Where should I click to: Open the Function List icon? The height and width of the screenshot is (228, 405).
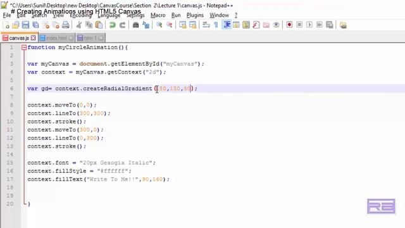tap(256, 25)
